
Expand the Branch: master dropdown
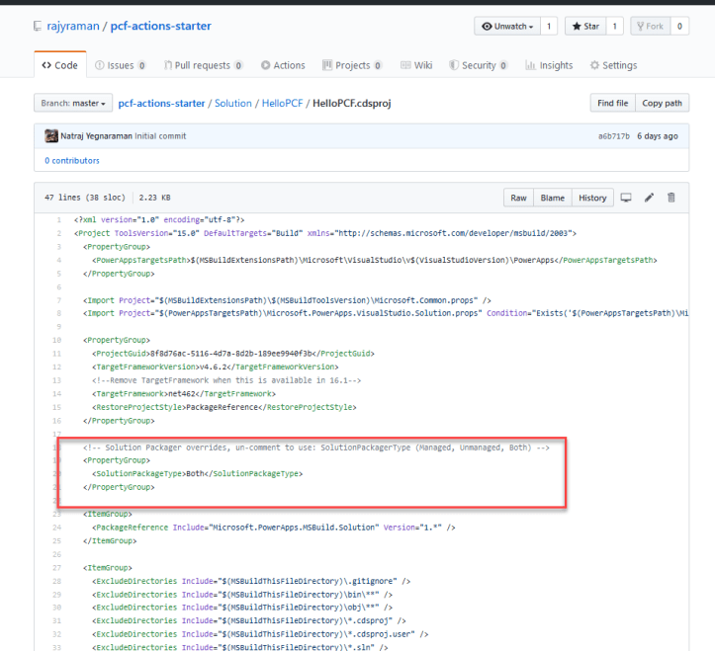pos(72,103)
